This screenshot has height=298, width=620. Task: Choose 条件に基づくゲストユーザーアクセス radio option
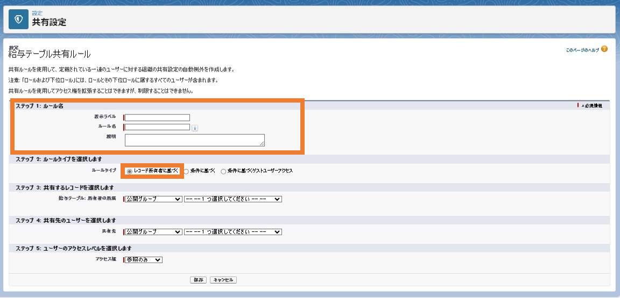click(223, 171)
